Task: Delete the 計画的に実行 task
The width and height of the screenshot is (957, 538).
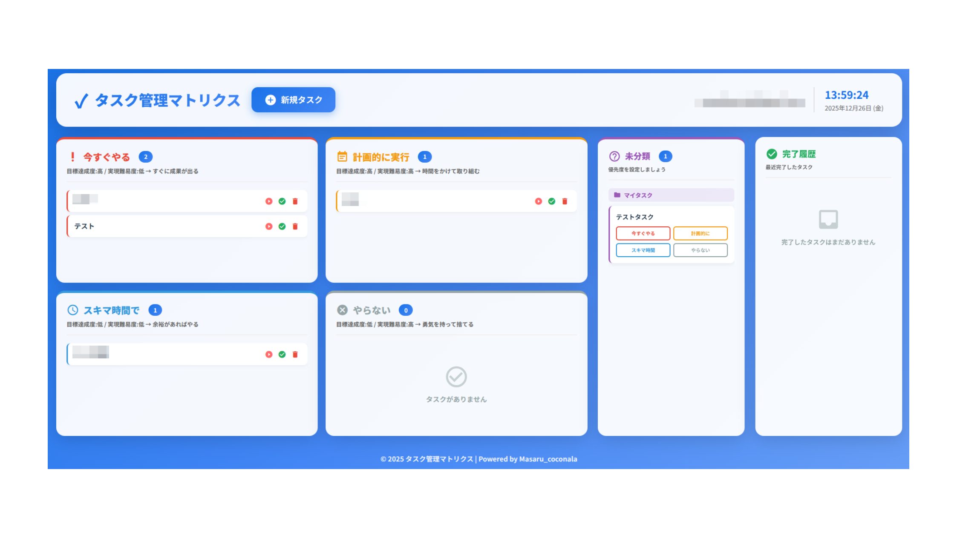Action: [x=565, y=201]
